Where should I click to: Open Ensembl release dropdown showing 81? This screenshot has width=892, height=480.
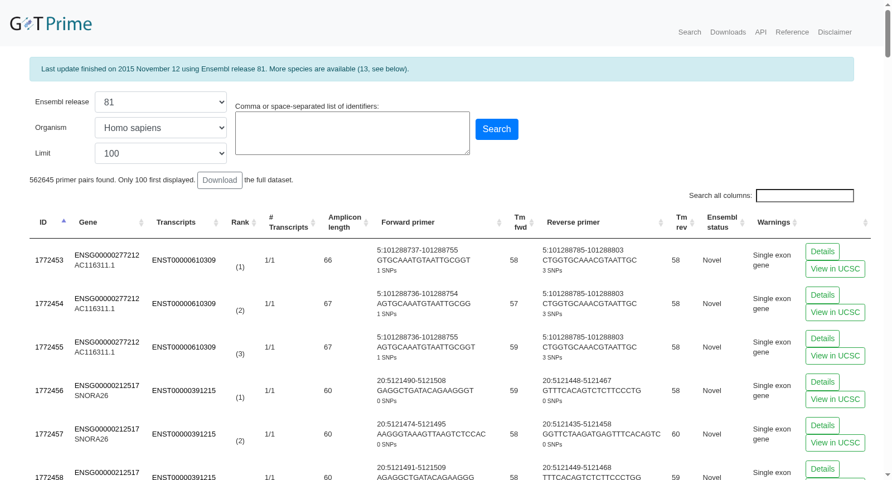(x=161, y=102)
